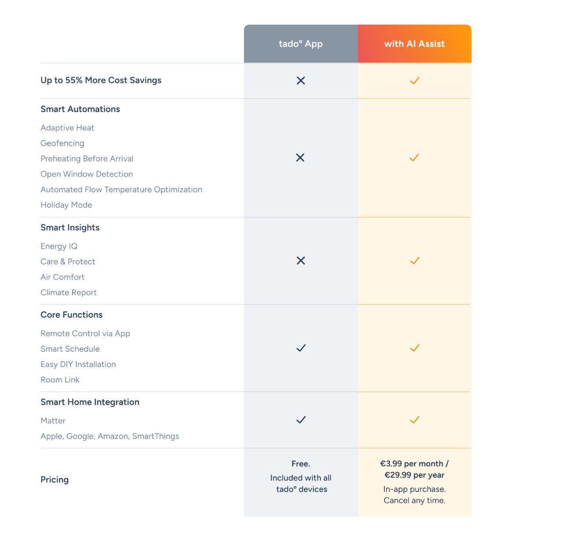The width and height of the screenshot is (566, 542).
Task: Click the Smart Automations section heading
Action: click(80, 109)
